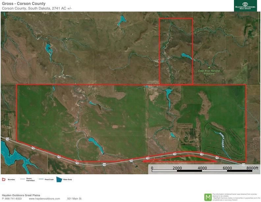Image resolution: width=261 pixels, height=202 pixels.
Task: Click the '501 Main St.' address text
Action: tap(74, 199)
